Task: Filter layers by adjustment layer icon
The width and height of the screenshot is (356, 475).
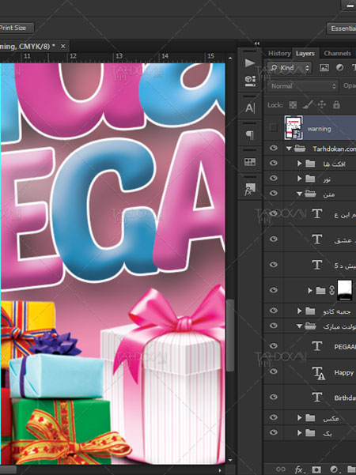Action: (339, 67)
